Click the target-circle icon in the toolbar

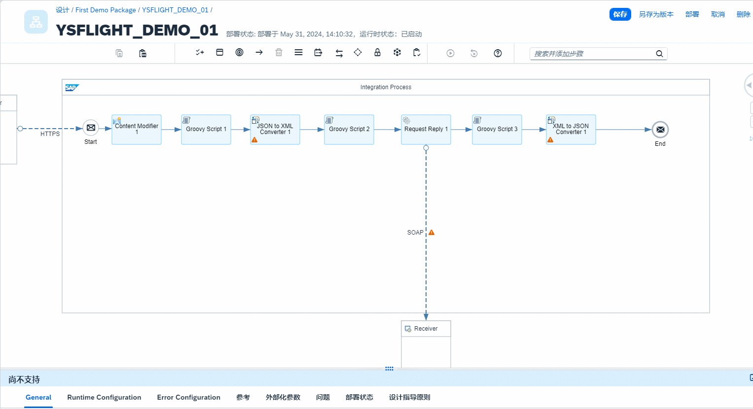click(239, 53)
